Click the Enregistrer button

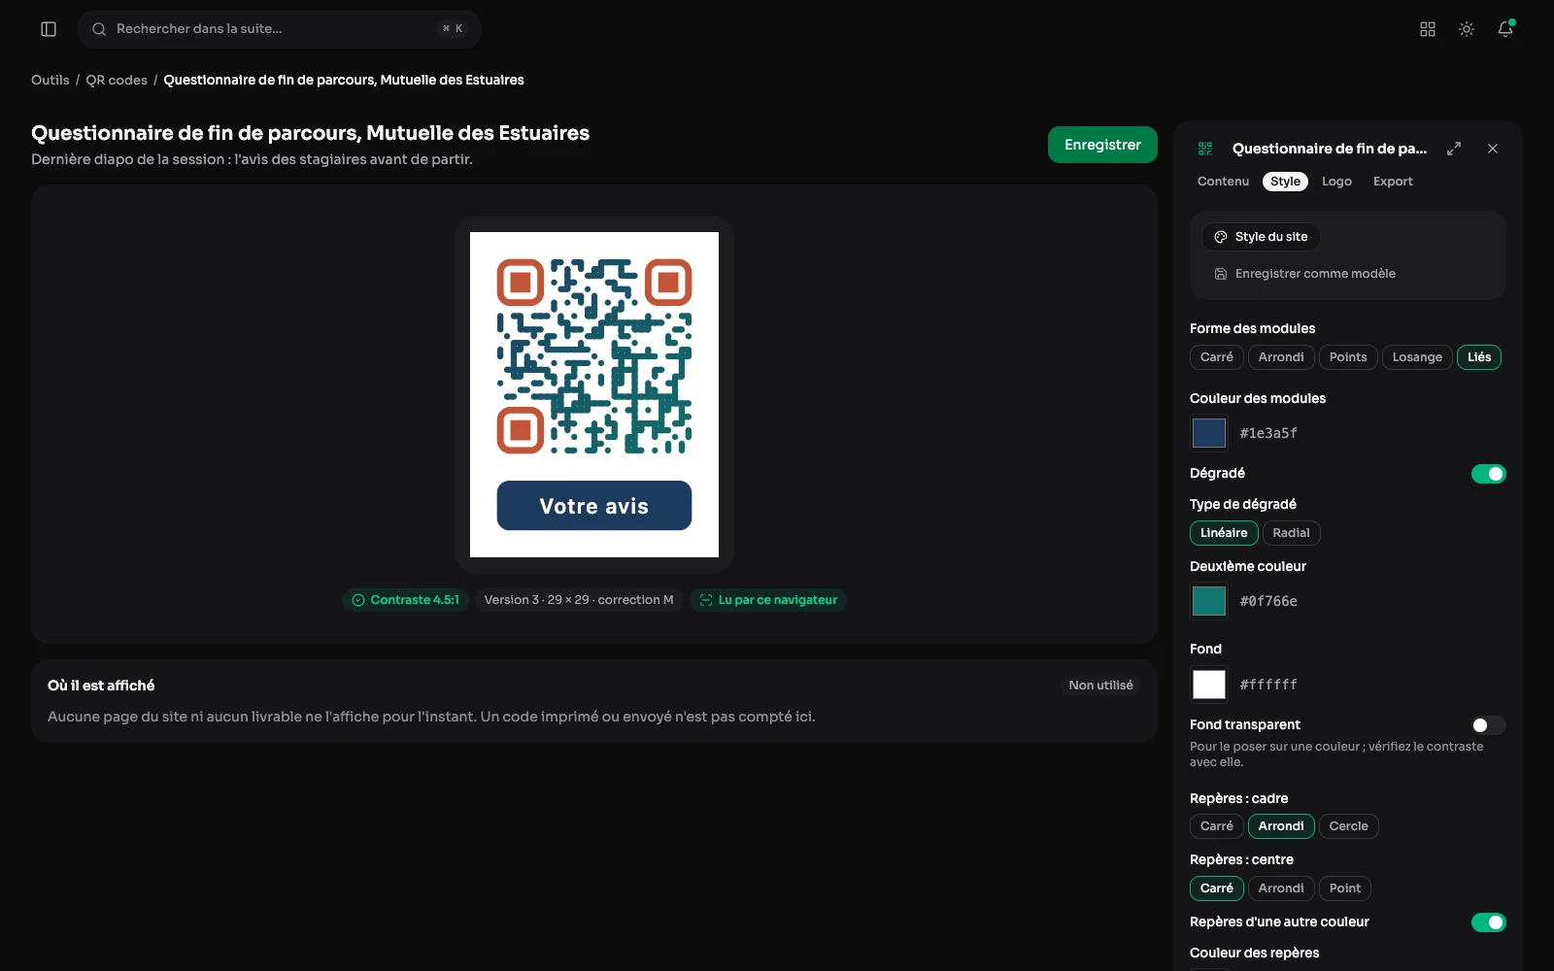tap(1102, 145)
